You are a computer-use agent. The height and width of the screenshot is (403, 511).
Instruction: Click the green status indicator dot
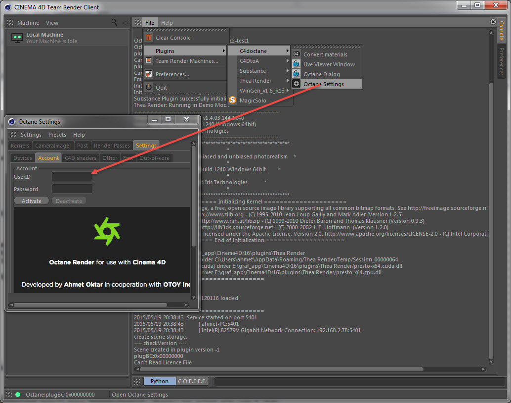[x=18, y=395]
